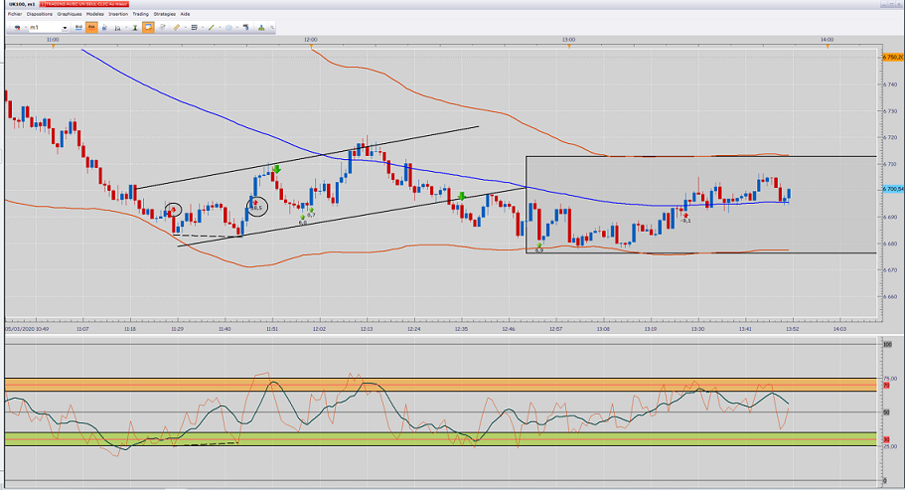Click the green flask strategy toolbar icon
Image resolution: width=905 pixels, height=490 pixels.
point(261,27)
